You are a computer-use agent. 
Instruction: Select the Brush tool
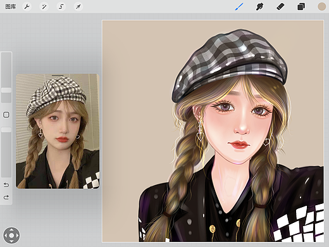click(x=239, y=6)
